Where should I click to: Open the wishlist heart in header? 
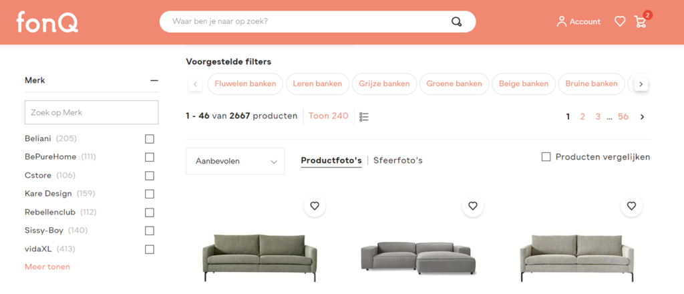[620, 21]
